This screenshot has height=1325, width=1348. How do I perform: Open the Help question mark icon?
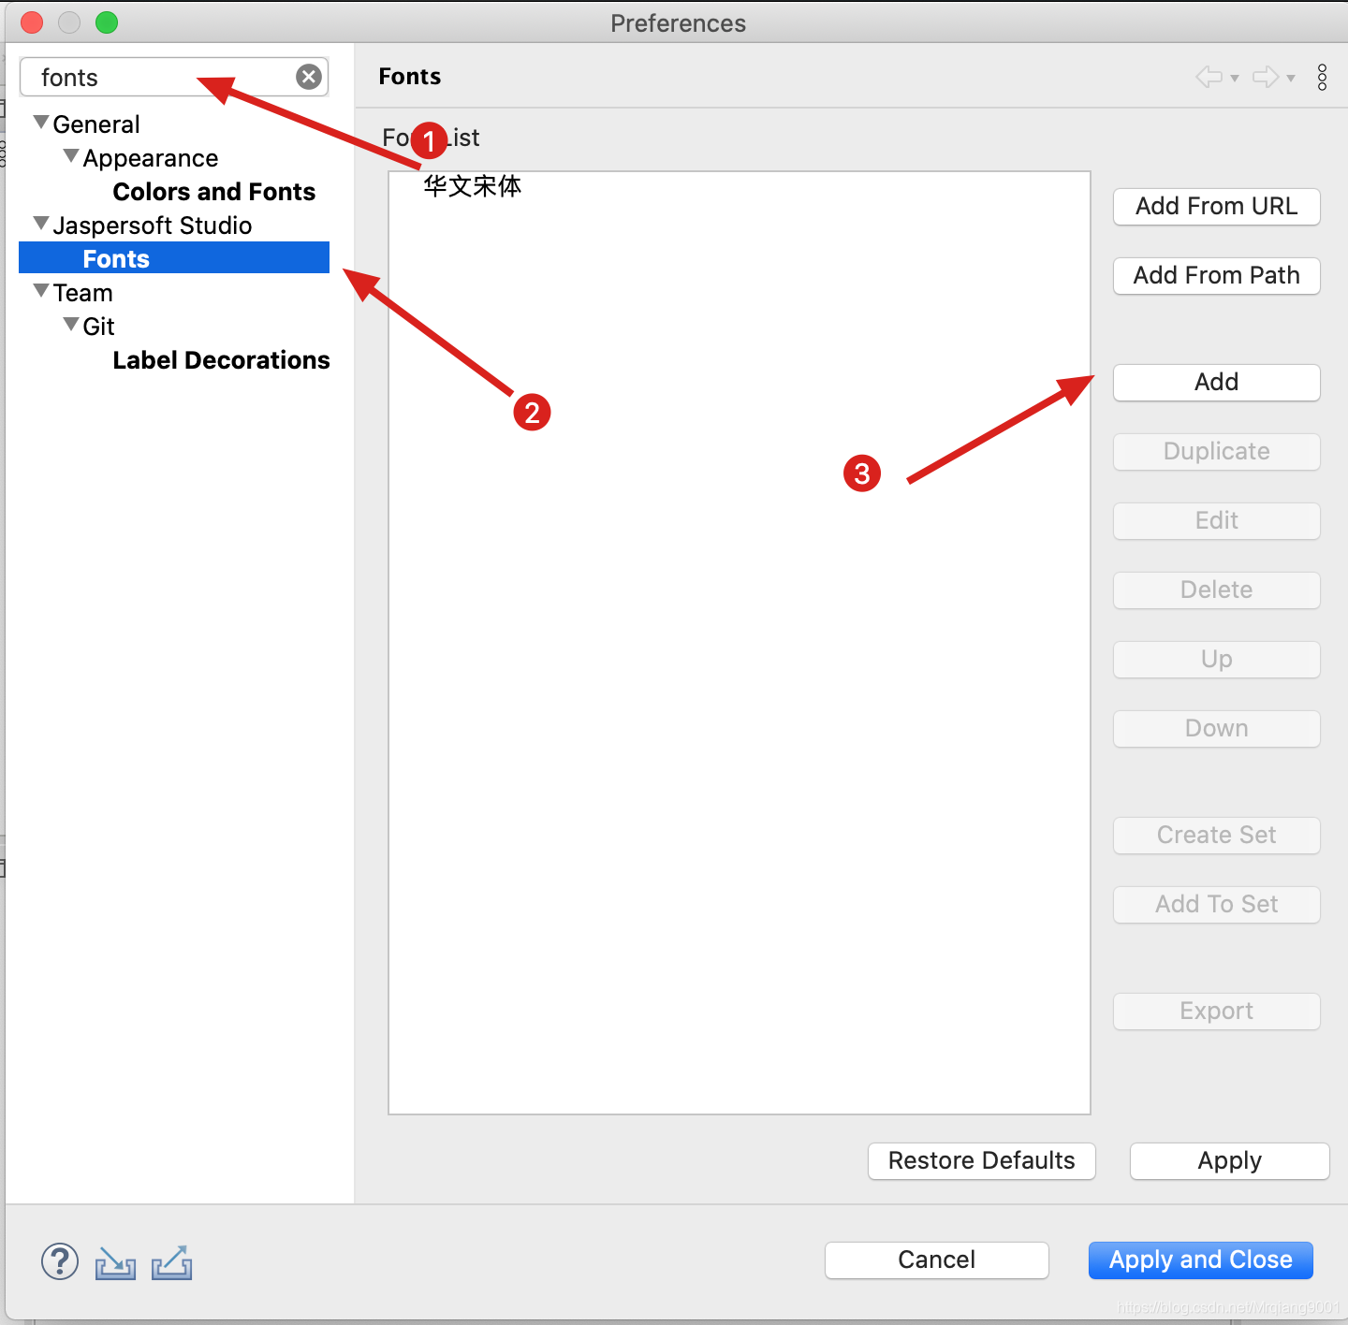(60, 1261)
